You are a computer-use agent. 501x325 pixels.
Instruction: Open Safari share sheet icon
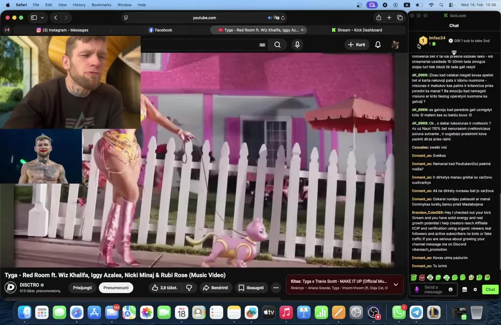coord(379,18)
